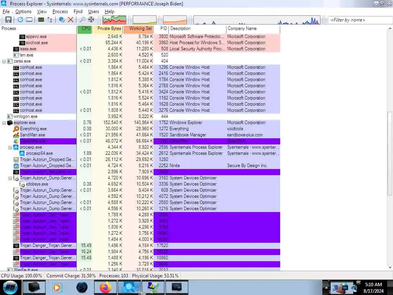Open the Windows Start button
The image size is (393, 295).
pyautogui.click(x=10, y=287)
